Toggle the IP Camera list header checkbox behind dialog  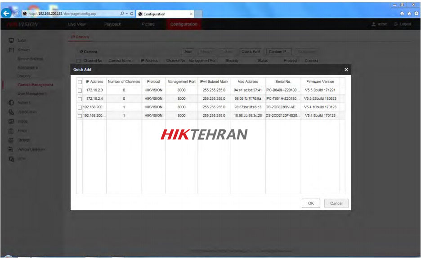coord(78,61)
